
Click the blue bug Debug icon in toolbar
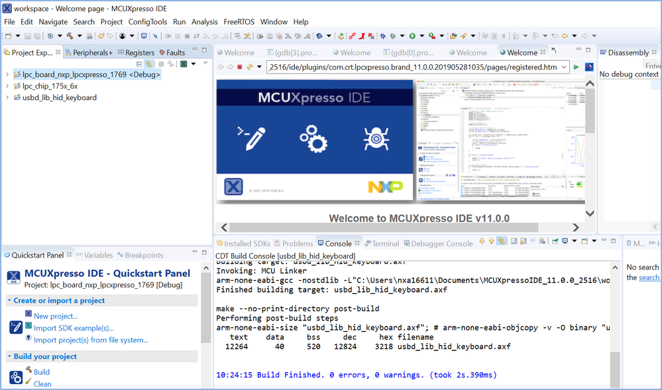tap(382, 36)
